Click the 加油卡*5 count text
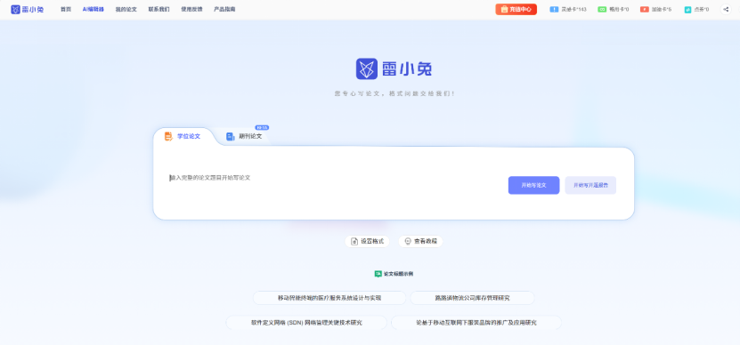The image size is (740, 345). tap(661, 10)
